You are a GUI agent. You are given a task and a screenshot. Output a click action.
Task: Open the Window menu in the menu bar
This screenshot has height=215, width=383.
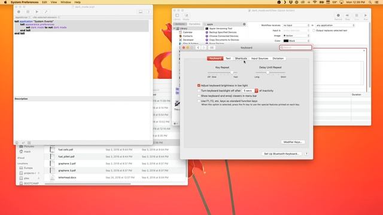tap(66, 2)
